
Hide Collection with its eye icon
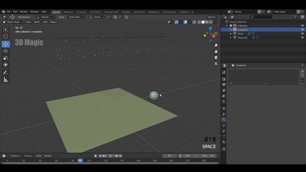pos(302,25)
